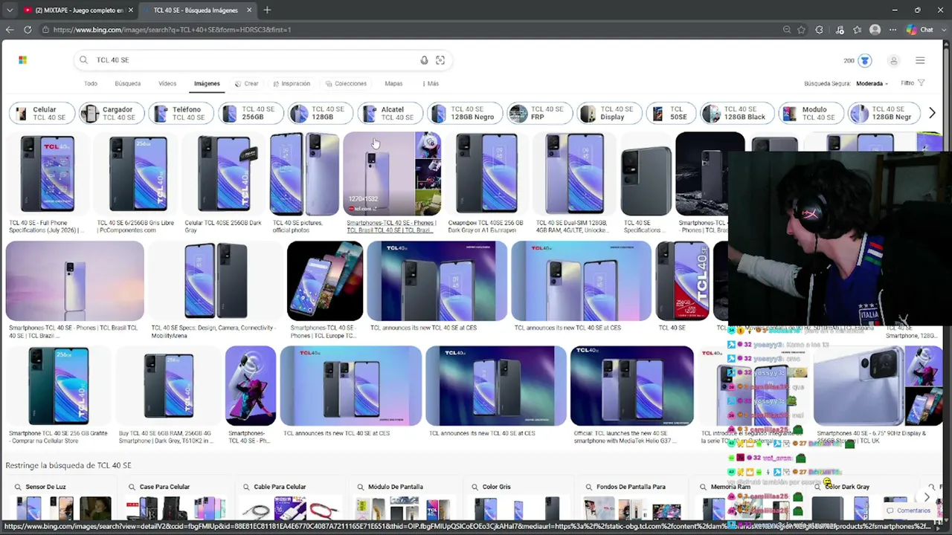This screenshot has width=952, height=535.
Task: Open the PcComponentes 6/256GB Gris image
Action: tap(138, 174)
